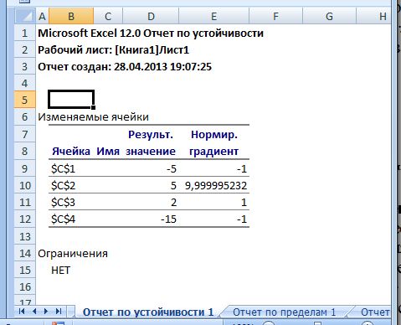Select row 10 header
This screenshot has height=325, width=401.
point(25,185)
